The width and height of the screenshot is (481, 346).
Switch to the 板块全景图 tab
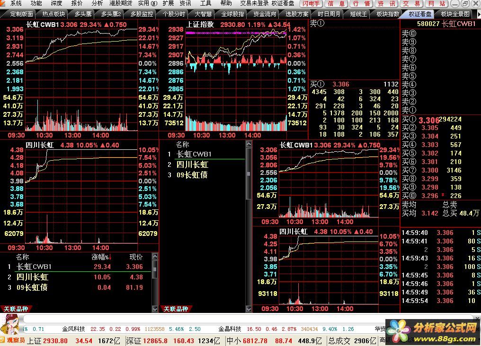pyautogui.click(x=455, y=14)
